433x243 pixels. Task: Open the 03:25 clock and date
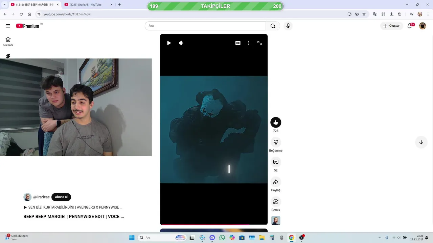[417, 238]
